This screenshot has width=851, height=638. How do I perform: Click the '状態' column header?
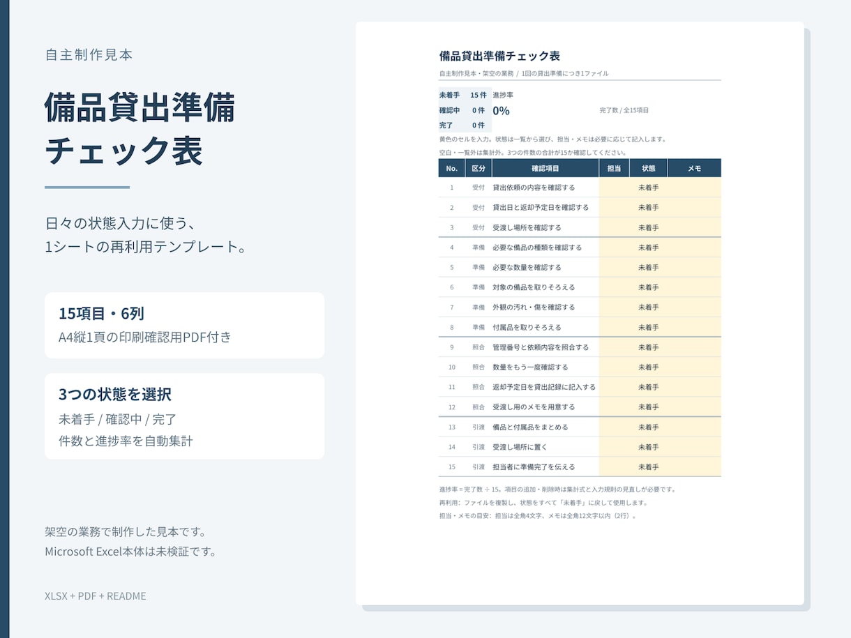tap(648, 168)
